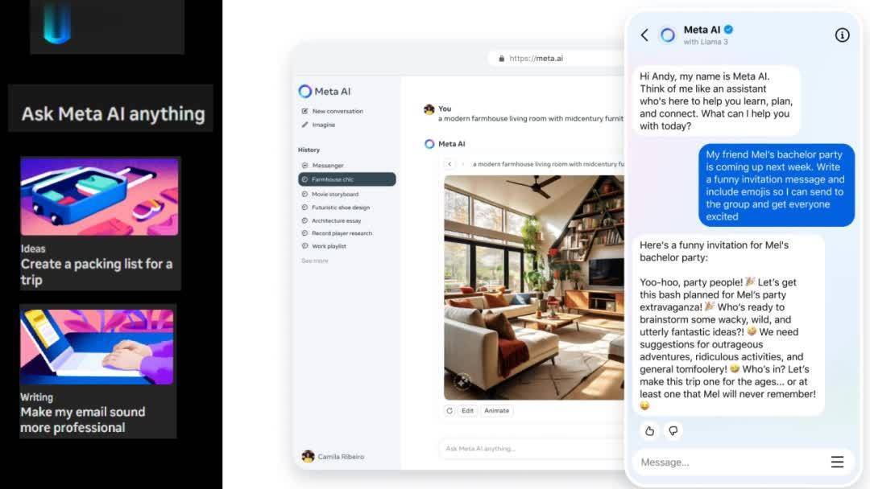Give the invitation reply a thumbs up
The image size is (870, 489).
click(x=649, y=431)
